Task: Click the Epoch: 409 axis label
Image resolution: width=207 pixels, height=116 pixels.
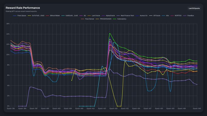Action: [79, 108]
